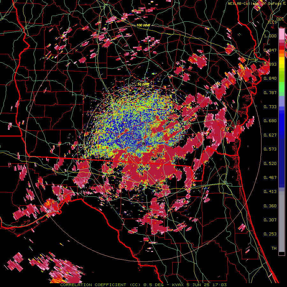
Task: Click the TH label on the color scale
Action: [x=274, y=248]
